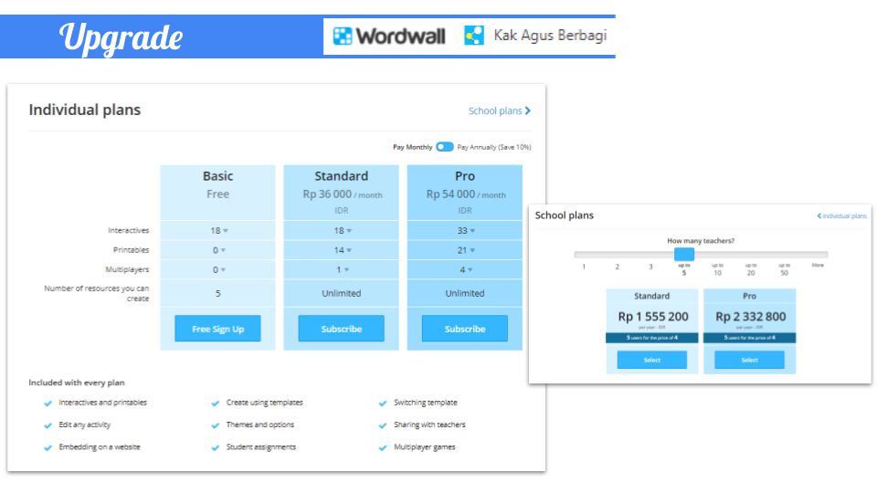Subscribe to the Pro individual plan

point(465,329)
